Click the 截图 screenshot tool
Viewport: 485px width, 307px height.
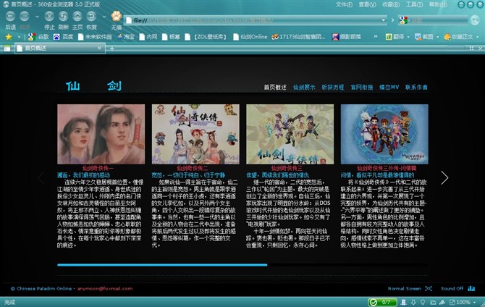tap(424, 37)
